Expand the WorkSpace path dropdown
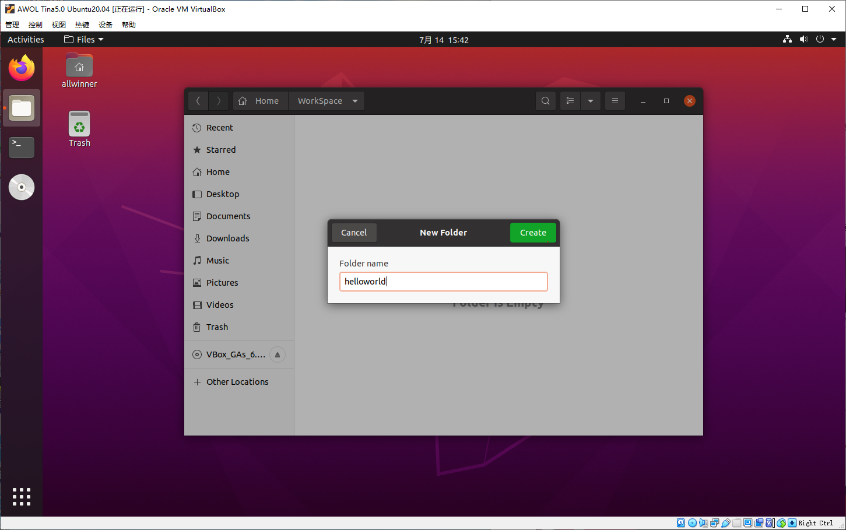This screenshot has width=846, height=530. [355, 101]
